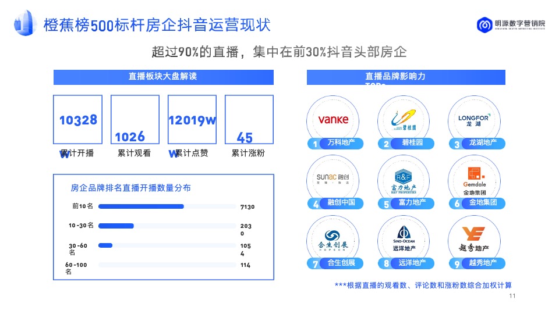The image size is (559, 314).
Task: Select the 龙湖地产 rank 3 label
Action: 477,143
